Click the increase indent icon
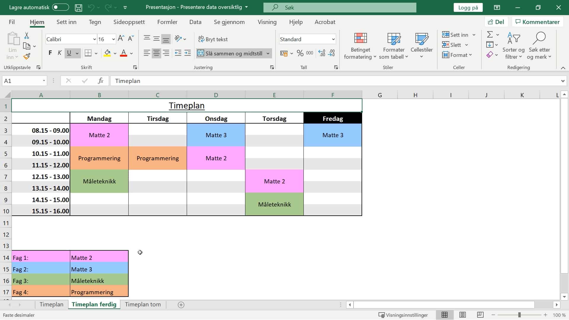Screen dimensions: 569x320 188,53
